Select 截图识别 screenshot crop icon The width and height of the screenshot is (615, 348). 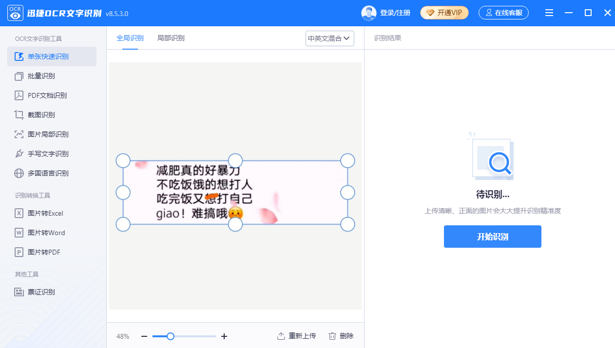(19, 115)
